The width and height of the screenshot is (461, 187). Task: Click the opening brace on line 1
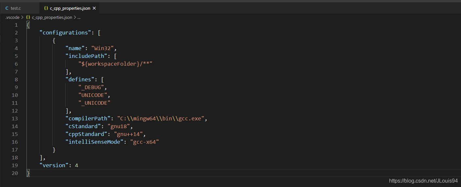pyautogui.click(x=28, y=25)
